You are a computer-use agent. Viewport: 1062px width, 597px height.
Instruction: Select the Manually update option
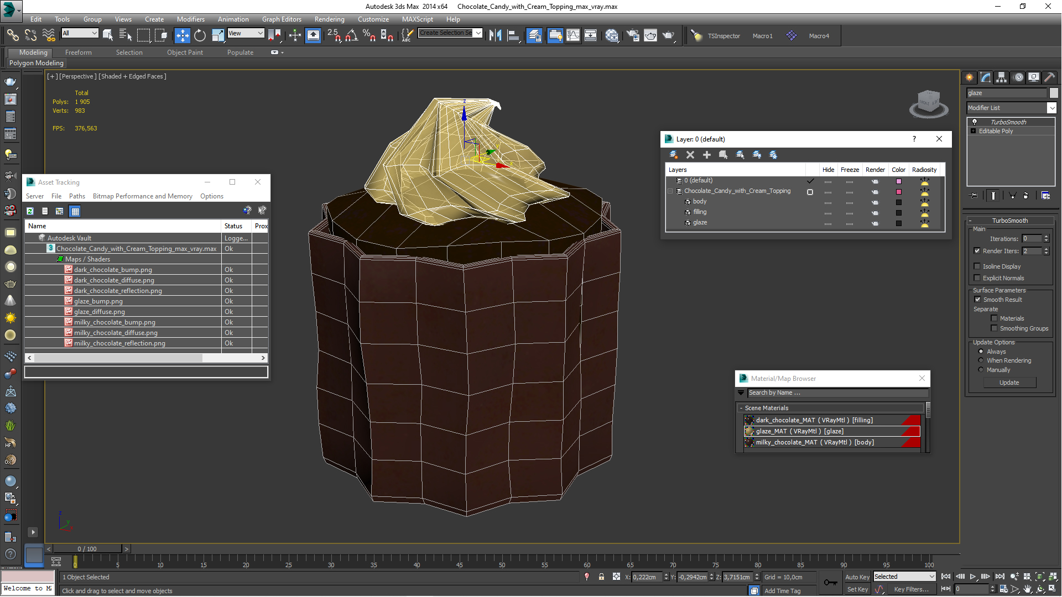981,370
